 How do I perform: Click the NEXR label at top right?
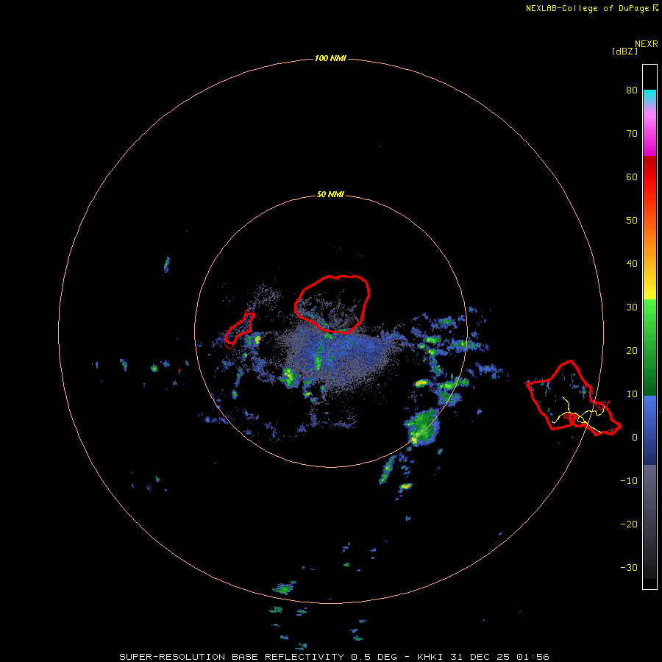646,44
